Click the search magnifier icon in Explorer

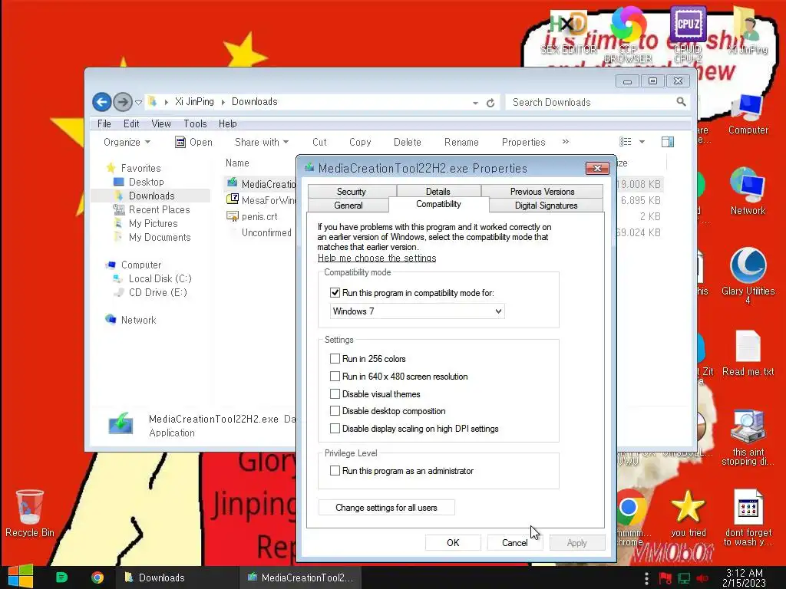tap(681, 102)
